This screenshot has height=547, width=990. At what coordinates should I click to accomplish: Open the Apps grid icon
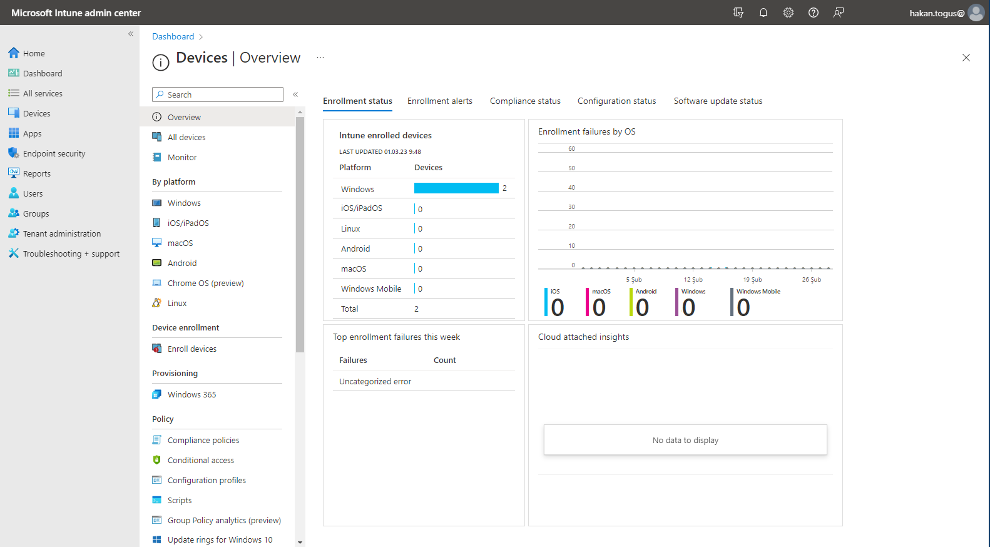pos(14,133)
